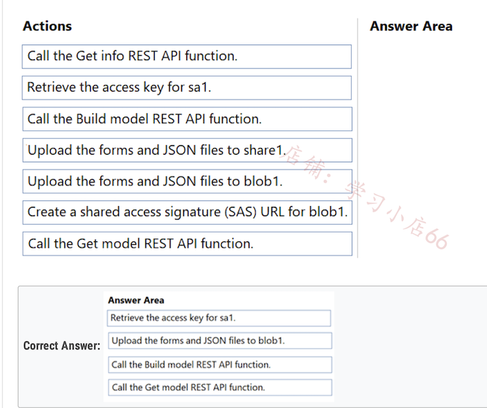Select 'Create a shared access signature (SAS) URL' action
This screenshot has height=408, width=487.
pos(188,213)
